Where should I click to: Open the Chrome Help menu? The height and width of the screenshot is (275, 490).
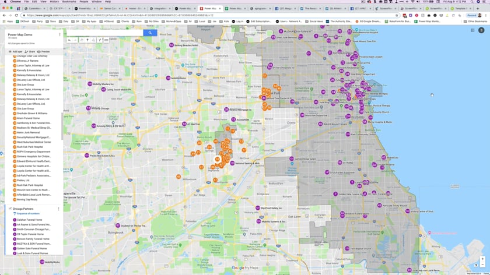tap(108, 2)
